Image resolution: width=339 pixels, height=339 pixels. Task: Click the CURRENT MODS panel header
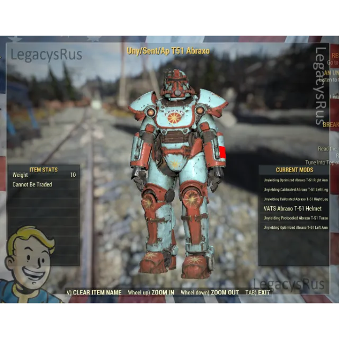[294, 170]
